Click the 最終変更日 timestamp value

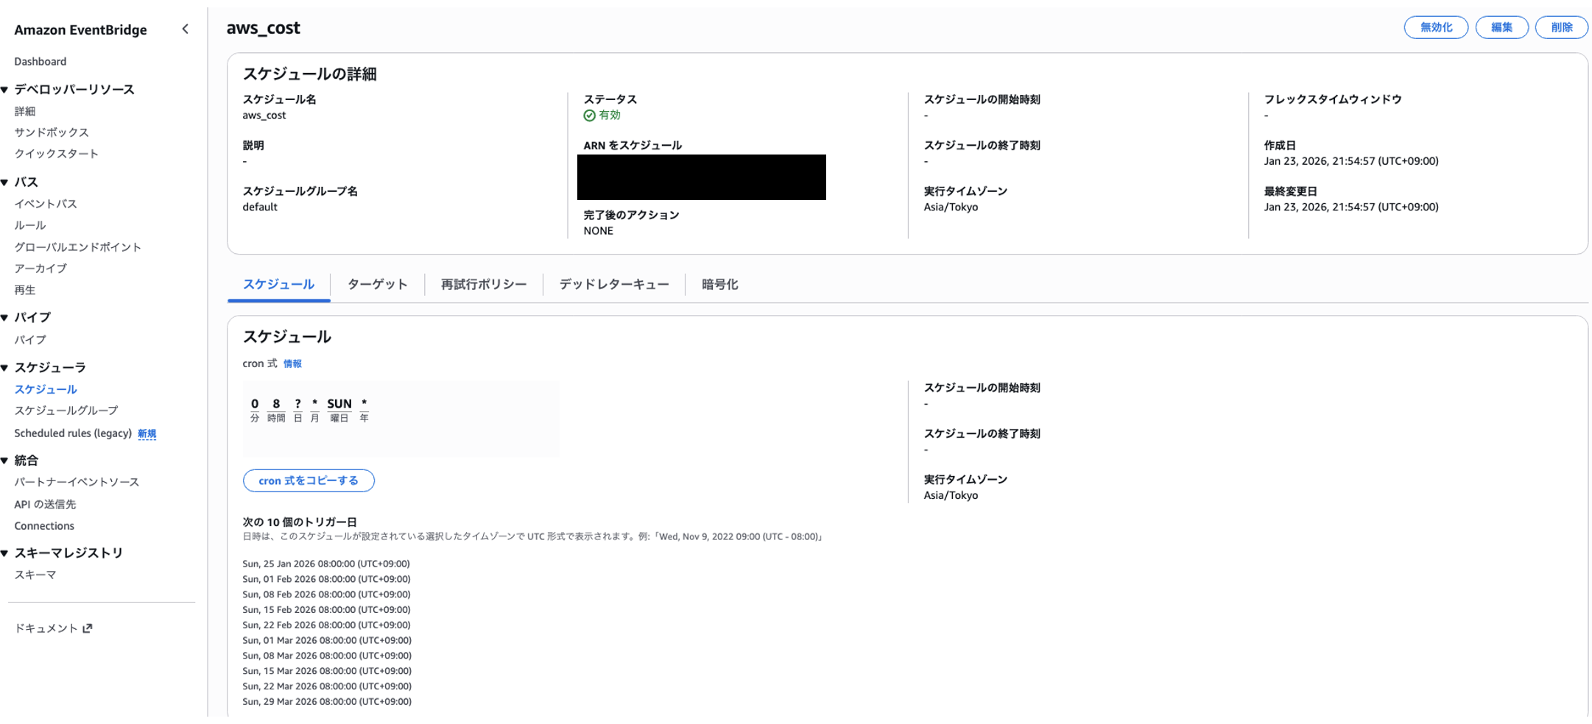tap(1351, 207)
